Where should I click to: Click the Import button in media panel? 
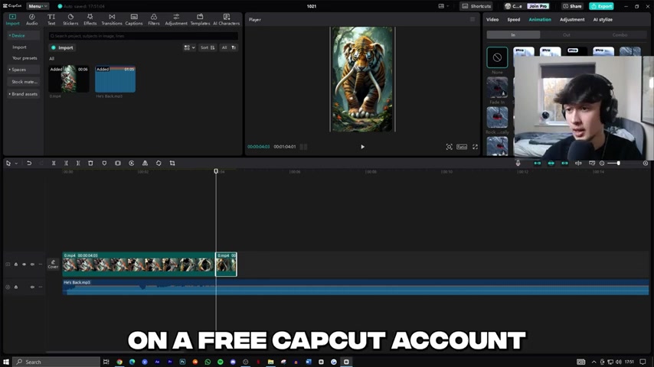(63, 47)
